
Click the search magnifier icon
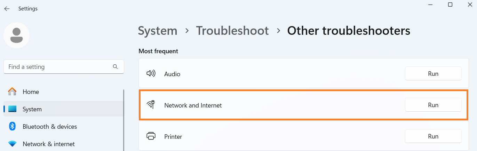[x=116, y=66]
